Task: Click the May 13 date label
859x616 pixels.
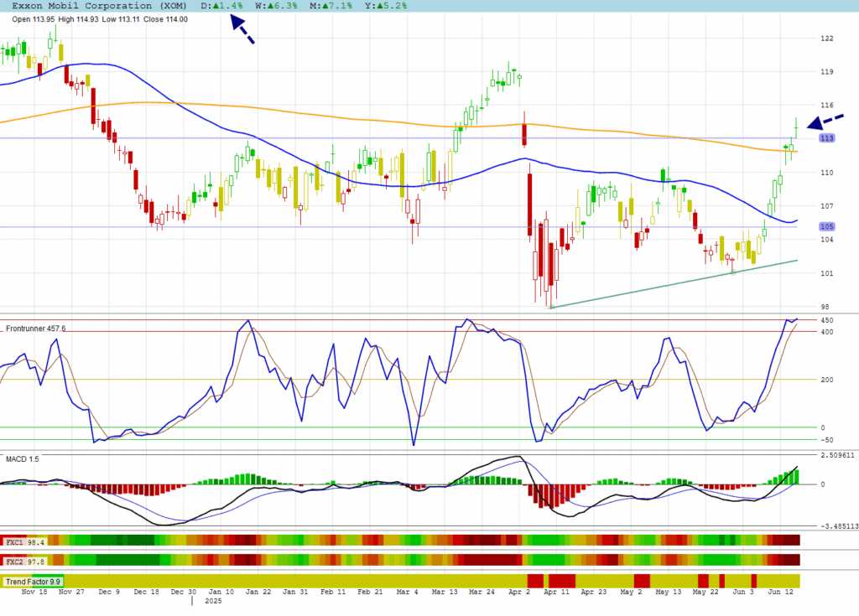Action: (x=669, y=592)
